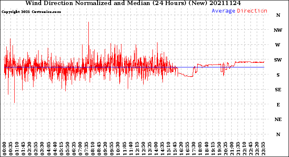Viewport: 289px width, 157px height.
Task: Click the 'S' y-axis label
Action: [x=278, y=75]
